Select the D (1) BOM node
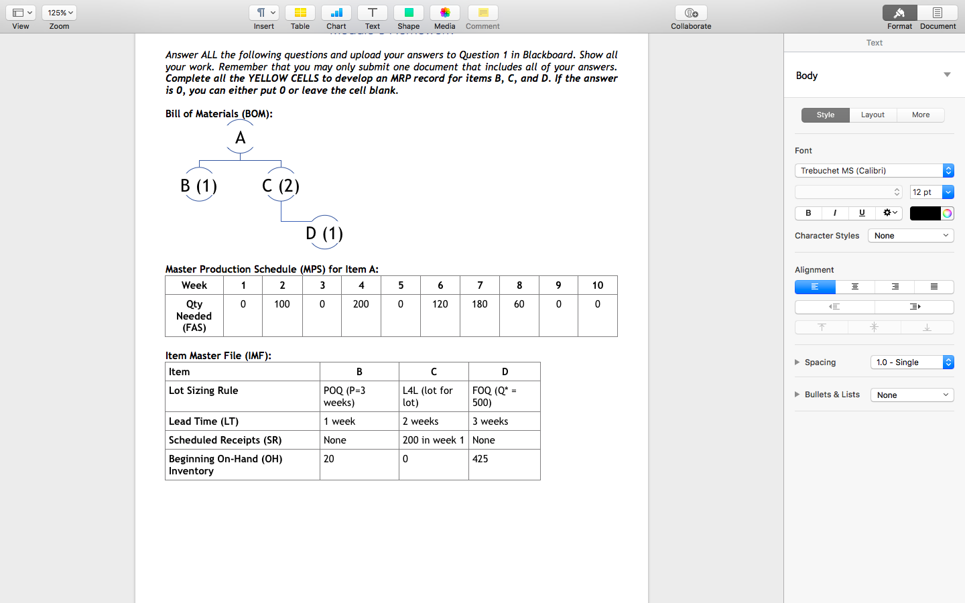The image size is (965, 603). tap(325, 233)
